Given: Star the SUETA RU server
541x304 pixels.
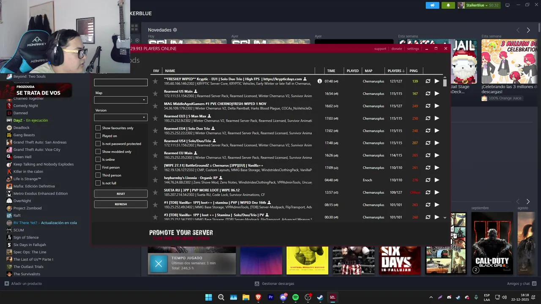Looking at the screenshot, I should [155, 192].
